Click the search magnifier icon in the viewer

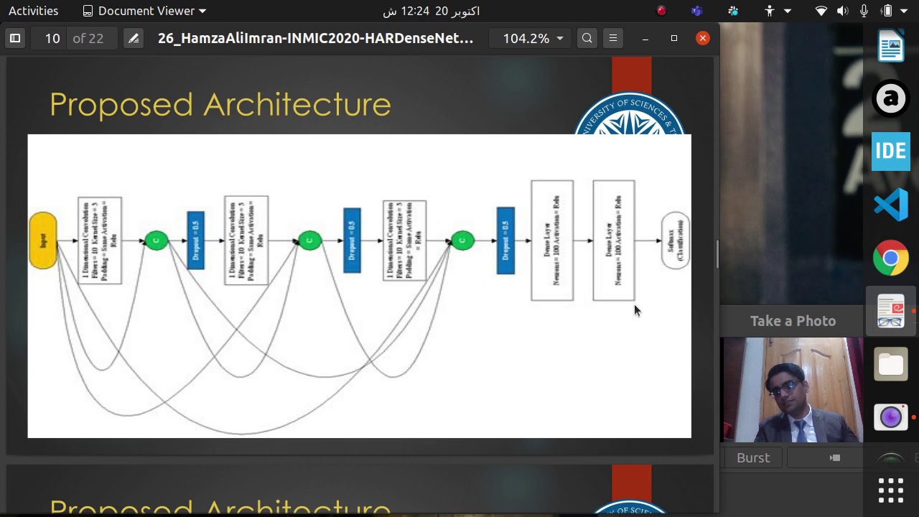[587, 38]
